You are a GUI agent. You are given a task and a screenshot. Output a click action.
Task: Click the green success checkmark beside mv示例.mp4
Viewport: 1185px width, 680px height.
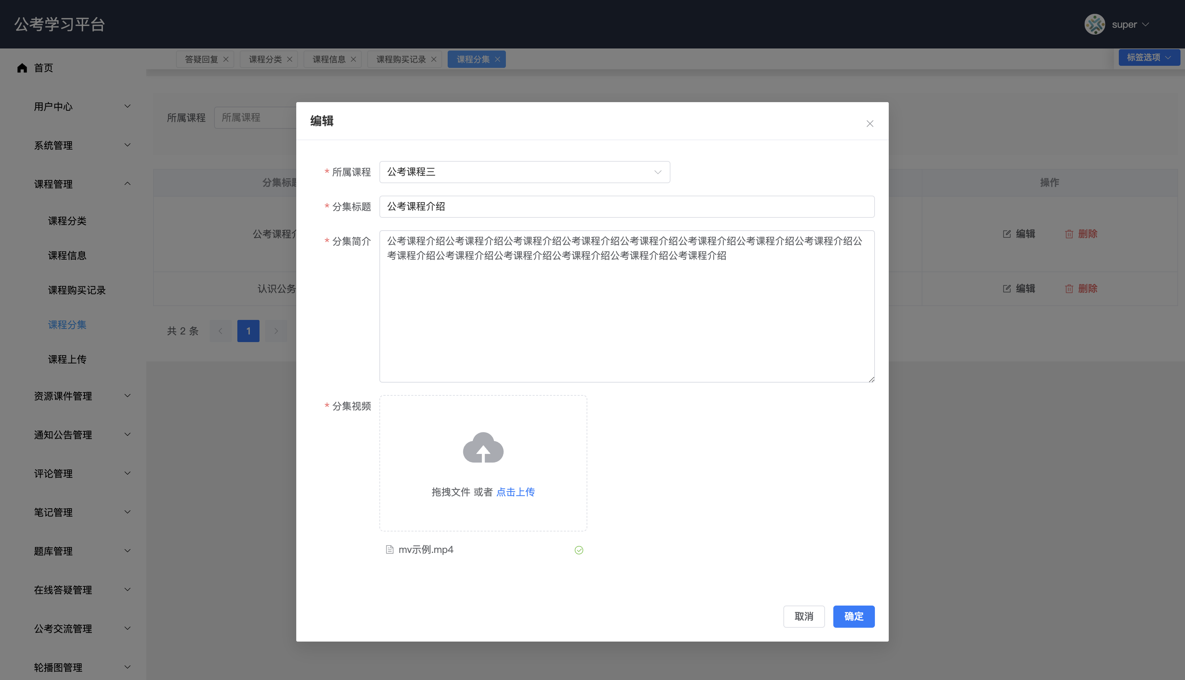(x=579, y=550)
